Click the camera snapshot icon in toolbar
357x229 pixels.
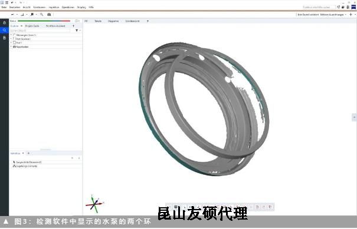point(49,15)
